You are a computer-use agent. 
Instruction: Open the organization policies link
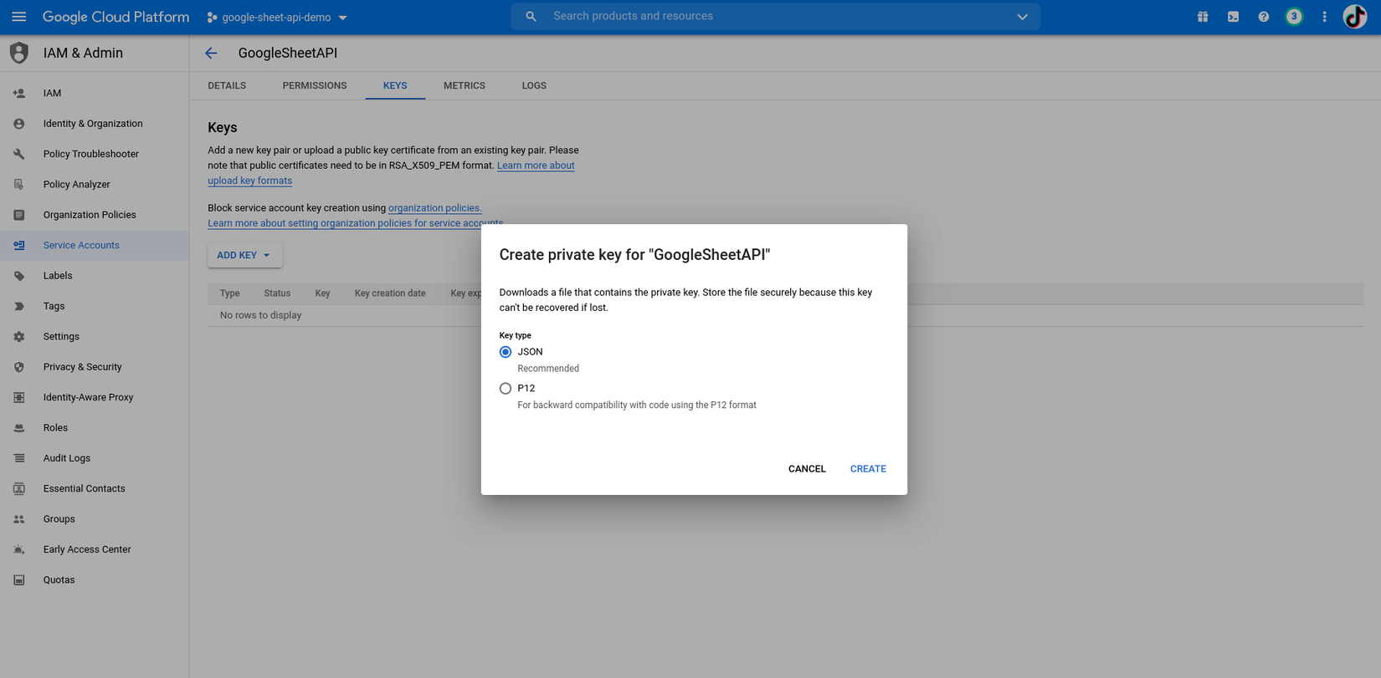click(x=434, y=208)
